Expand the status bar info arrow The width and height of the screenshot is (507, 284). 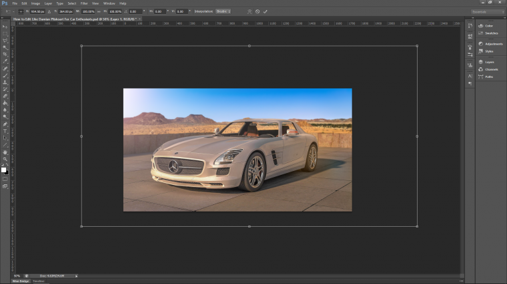[76, 276]
